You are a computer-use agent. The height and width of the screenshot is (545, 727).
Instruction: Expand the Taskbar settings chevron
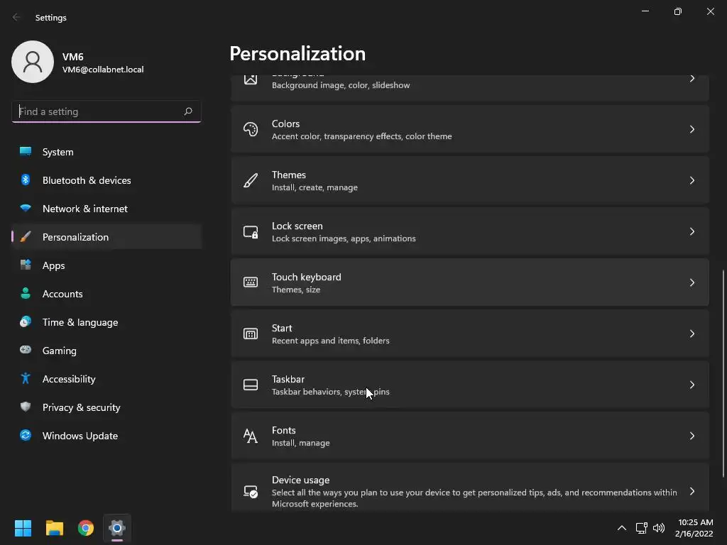click(x=692, y=385)
